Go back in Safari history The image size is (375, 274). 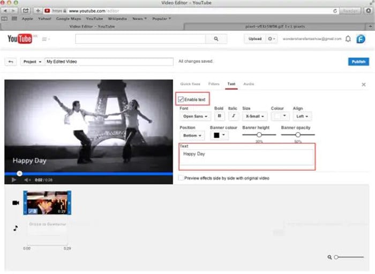tap(5, 11)
